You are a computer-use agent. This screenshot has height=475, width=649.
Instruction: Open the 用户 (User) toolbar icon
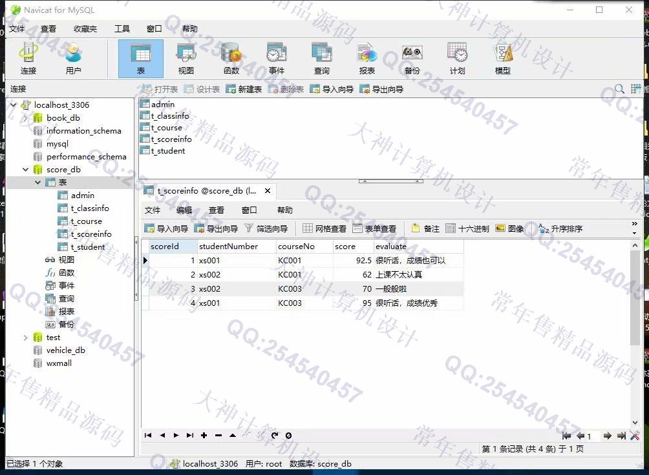click(x=73, y=59)
